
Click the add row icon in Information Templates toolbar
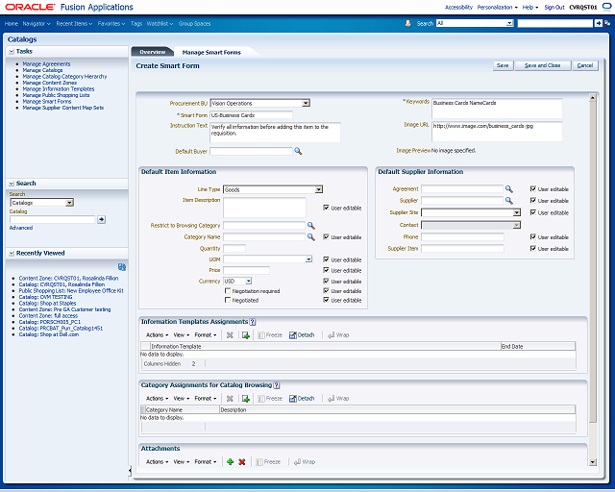tap(246, 335)
